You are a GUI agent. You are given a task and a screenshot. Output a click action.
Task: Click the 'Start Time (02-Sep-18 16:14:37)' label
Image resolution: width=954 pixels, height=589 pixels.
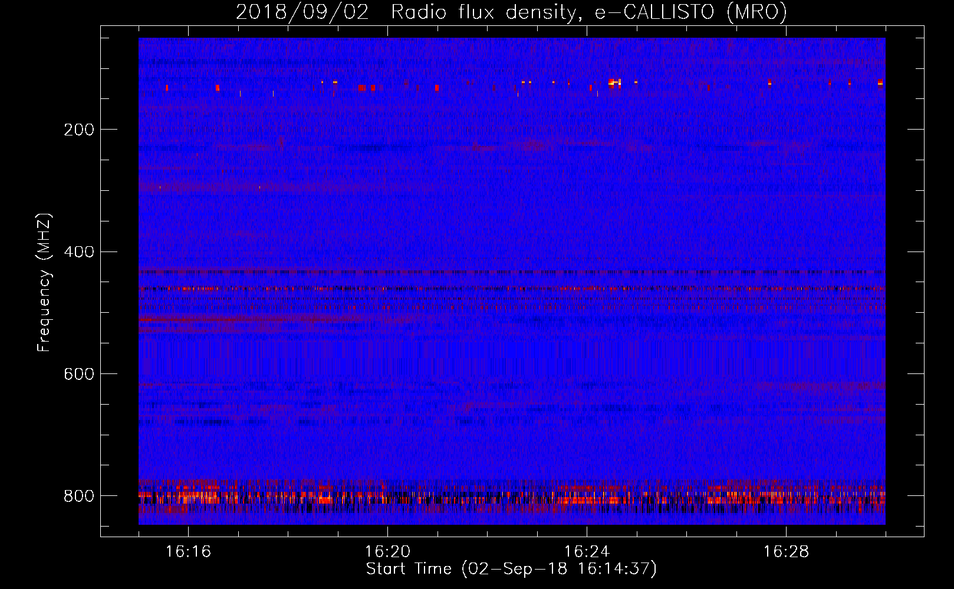tap(511, 569)
